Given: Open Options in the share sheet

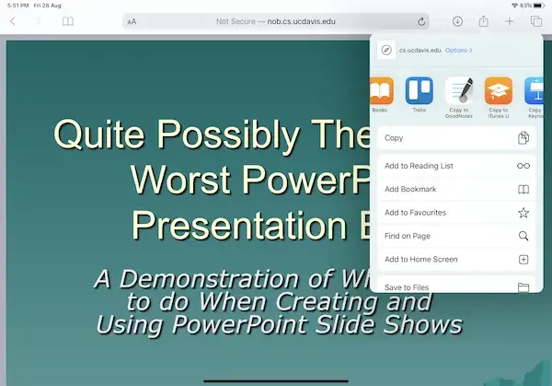Looking at the screenshot, I should coord(459,51).
